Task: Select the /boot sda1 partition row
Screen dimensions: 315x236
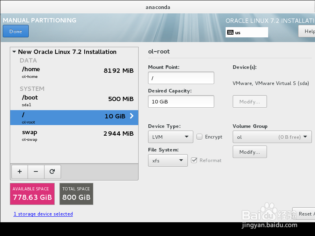Action: [74, 101]
